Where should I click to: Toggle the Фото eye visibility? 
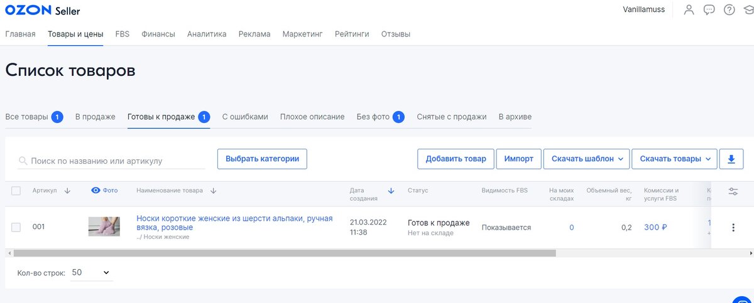coord(96,191)
